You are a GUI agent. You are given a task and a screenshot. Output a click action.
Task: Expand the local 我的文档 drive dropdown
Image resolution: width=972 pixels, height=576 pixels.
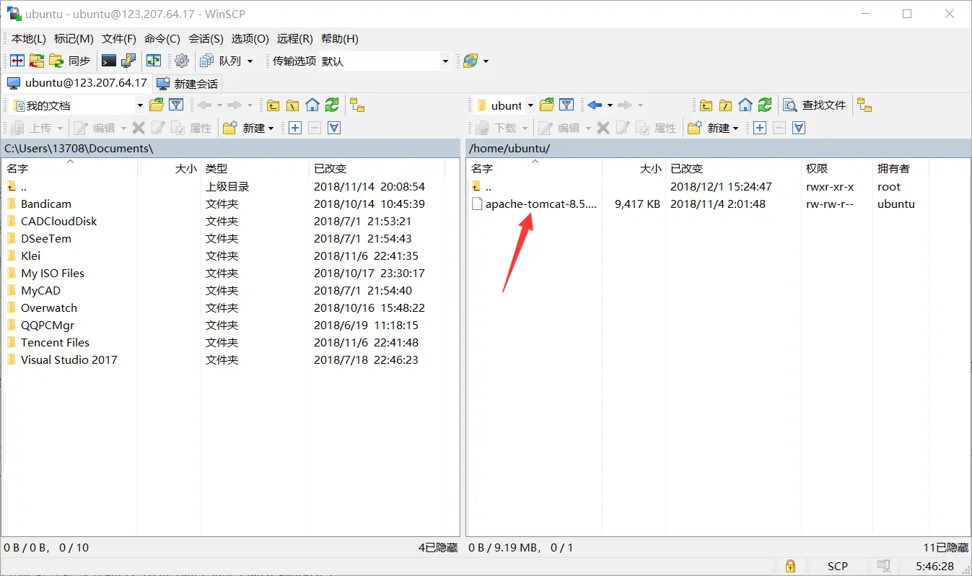[x=140, y=105]
